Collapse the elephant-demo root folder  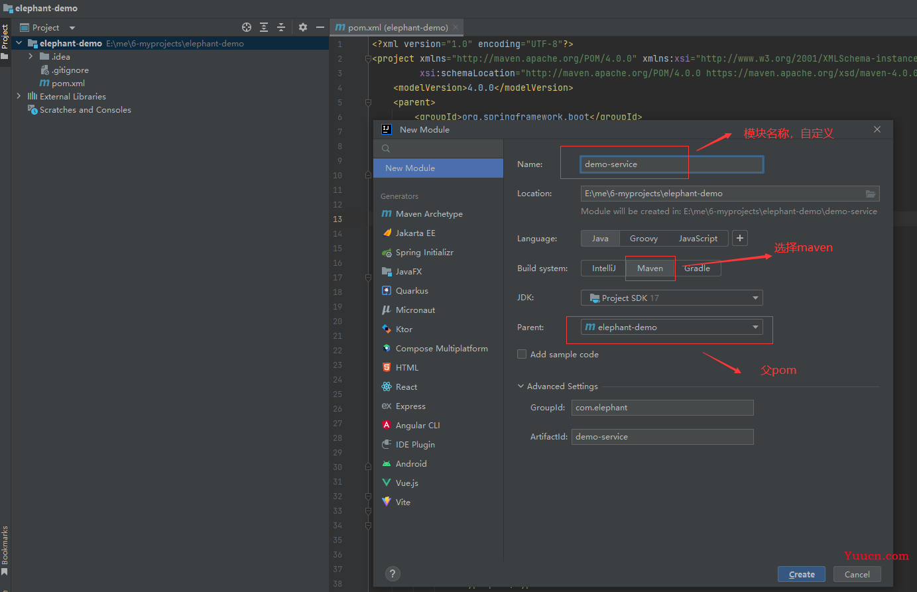19,43
